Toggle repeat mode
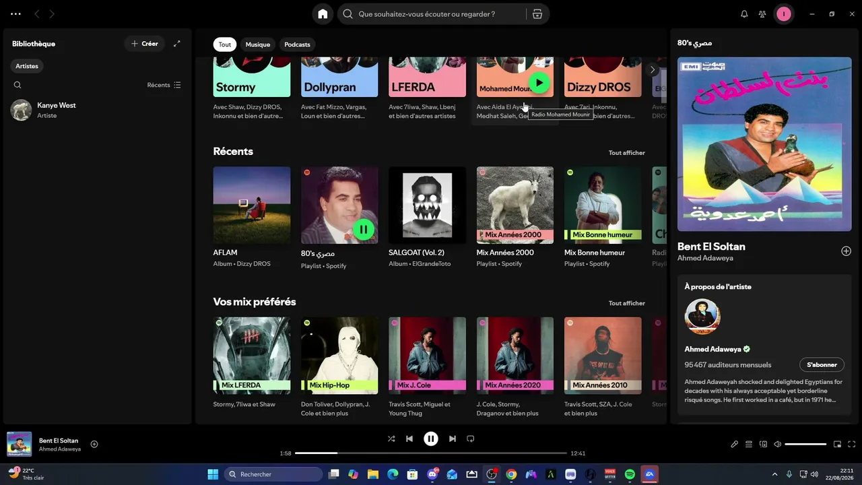Screen dimensions: 862x485 click(471, 439)
